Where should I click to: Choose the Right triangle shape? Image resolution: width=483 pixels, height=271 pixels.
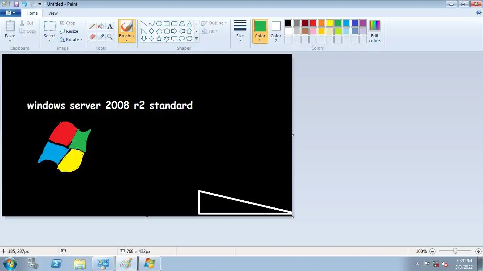coord(144,31)
